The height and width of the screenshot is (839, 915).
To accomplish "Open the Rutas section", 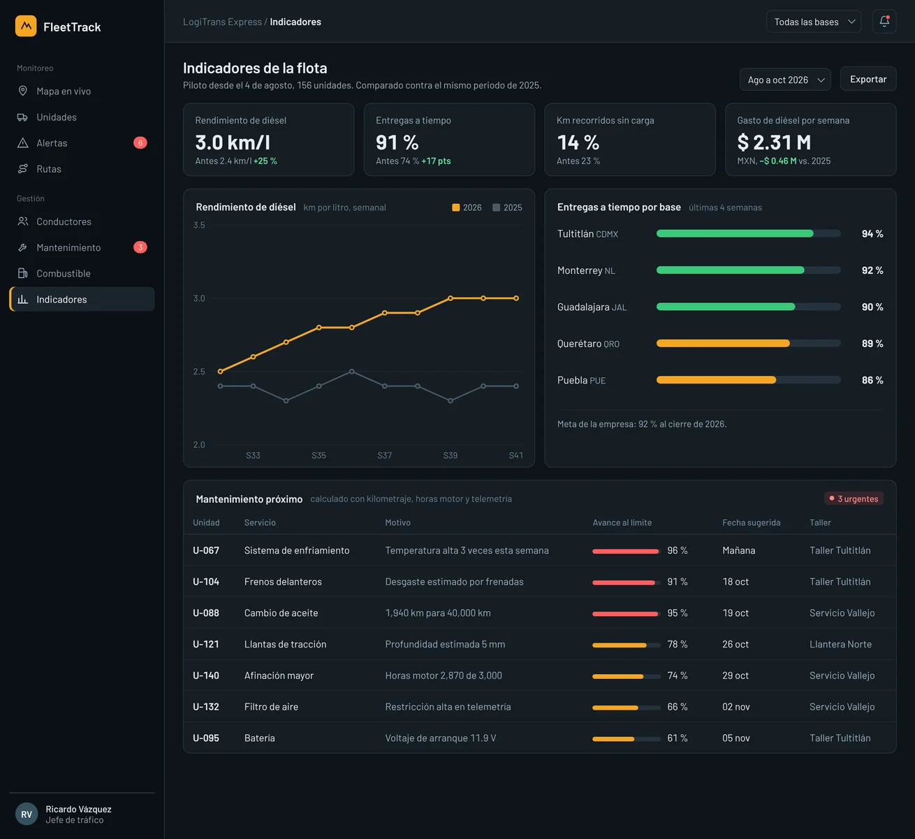I will [82, 168].
